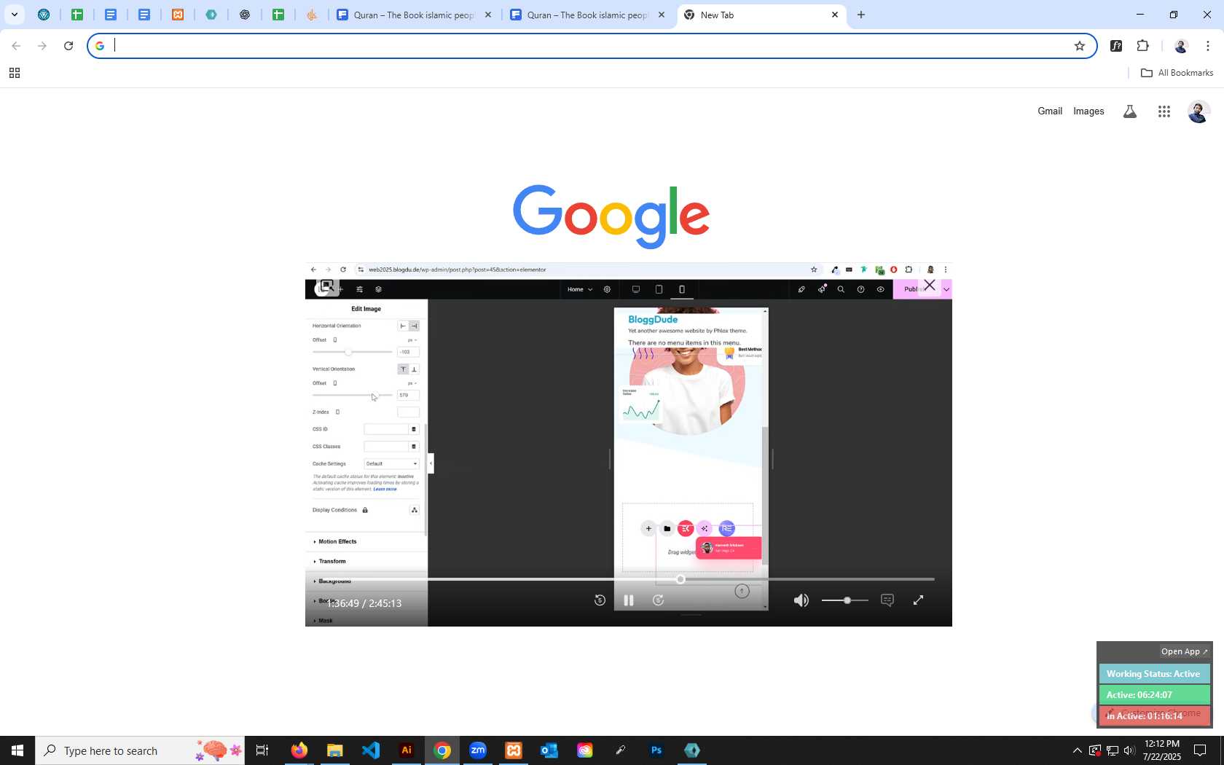Screen dimensions: 1224x765
Task: Open Photoshop from the taskbar
Action: 656,750
